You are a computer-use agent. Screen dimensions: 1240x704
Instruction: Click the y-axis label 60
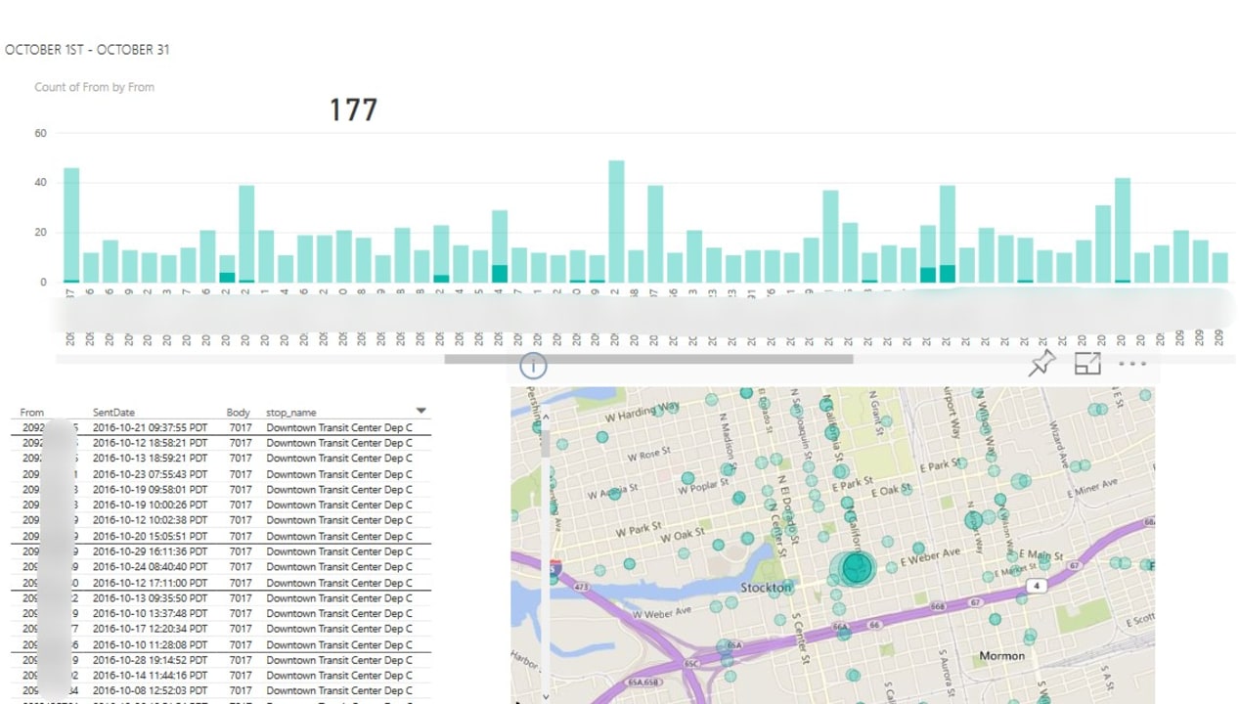[x=40, y=133]
